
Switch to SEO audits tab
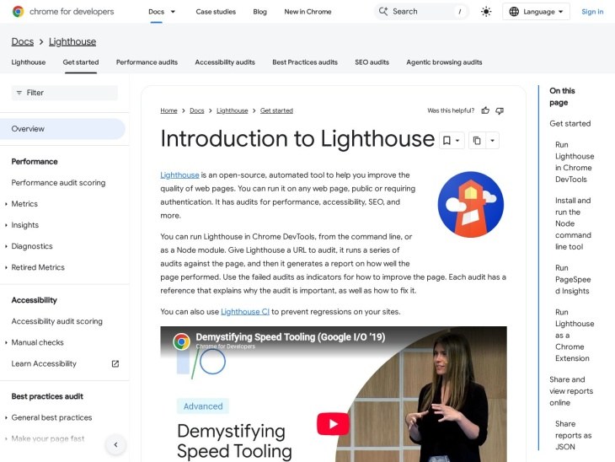point(372,62)
